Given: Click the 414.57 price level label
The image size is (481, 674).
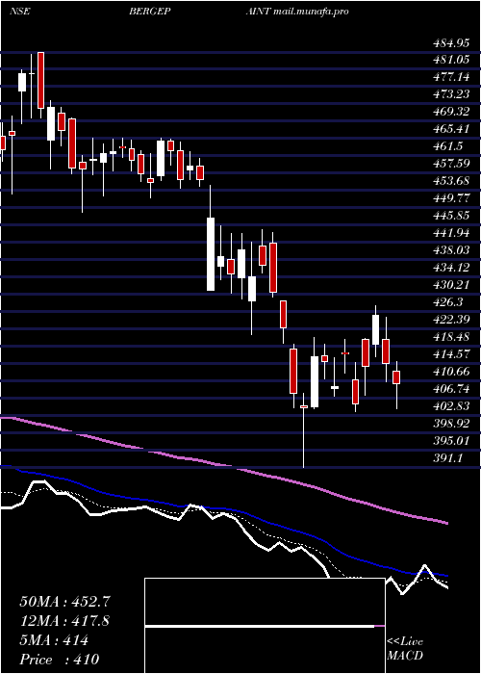Looking at the screenshot, I should click(450, 353).
